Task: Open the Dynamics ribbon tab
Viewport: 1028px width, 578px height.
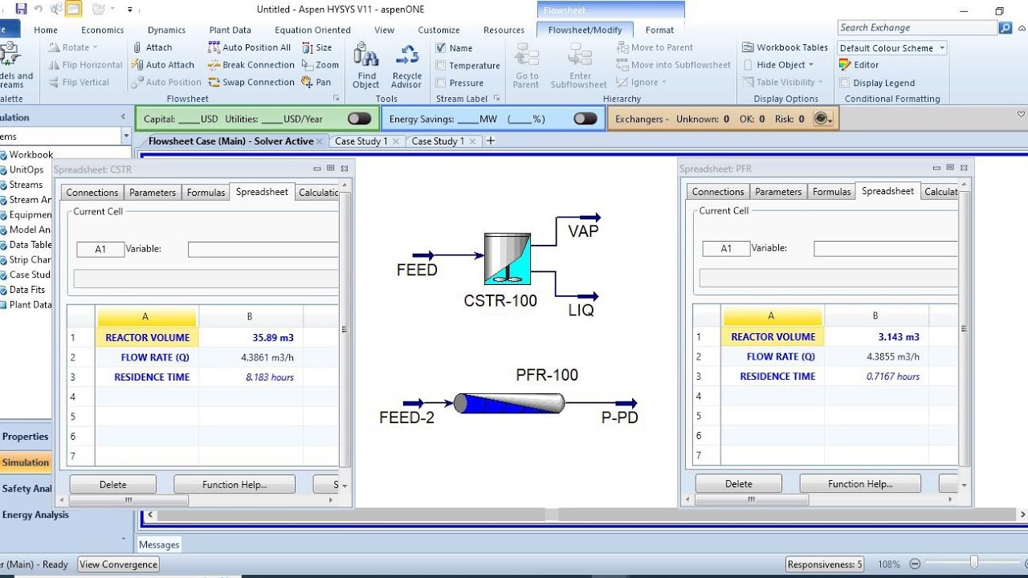Action: tap(166, 30)
